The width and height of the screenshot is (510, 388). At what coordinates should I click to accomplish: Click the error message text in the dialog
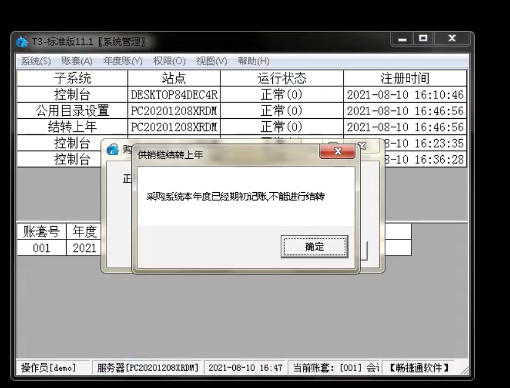pyautogui.click(x=235, y=196)
